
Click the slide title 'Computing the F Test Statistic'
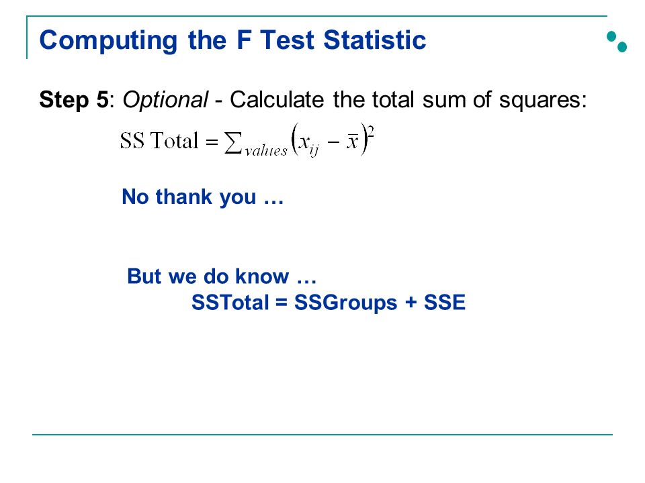pos(232,41)
